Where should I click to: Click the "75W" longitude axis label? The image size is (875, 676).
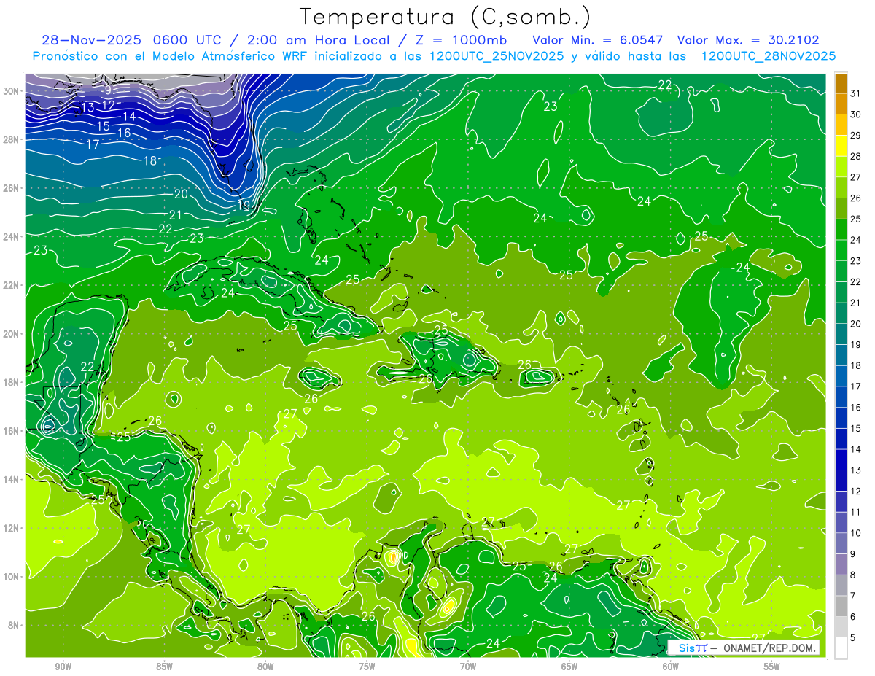[367, 667]
